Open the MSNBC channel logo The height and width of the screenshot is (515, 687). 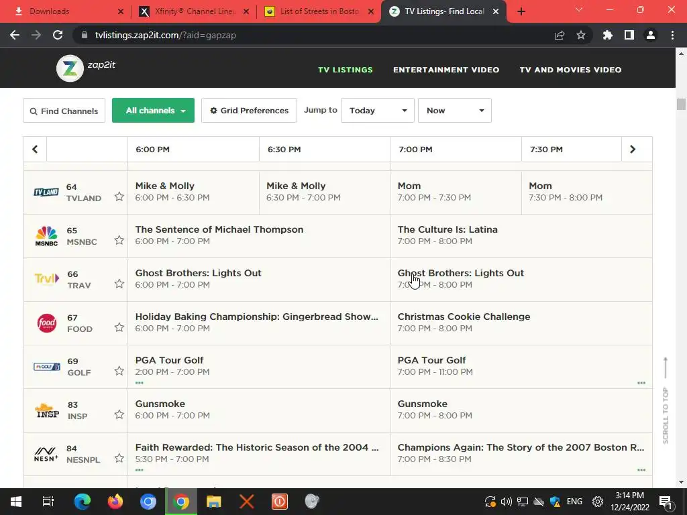pos(46,236)
